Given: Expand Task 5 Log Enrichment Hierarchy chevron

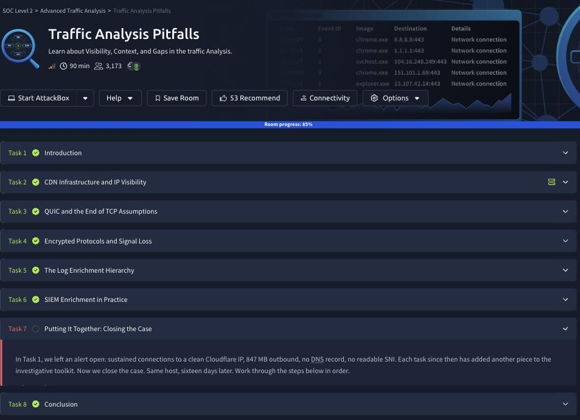Looking at the screenshot, I should point(565,270).
